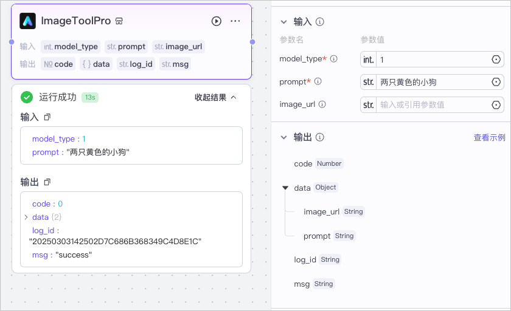
Task: Click the 运行成功 status text
Action: [58, 97]
